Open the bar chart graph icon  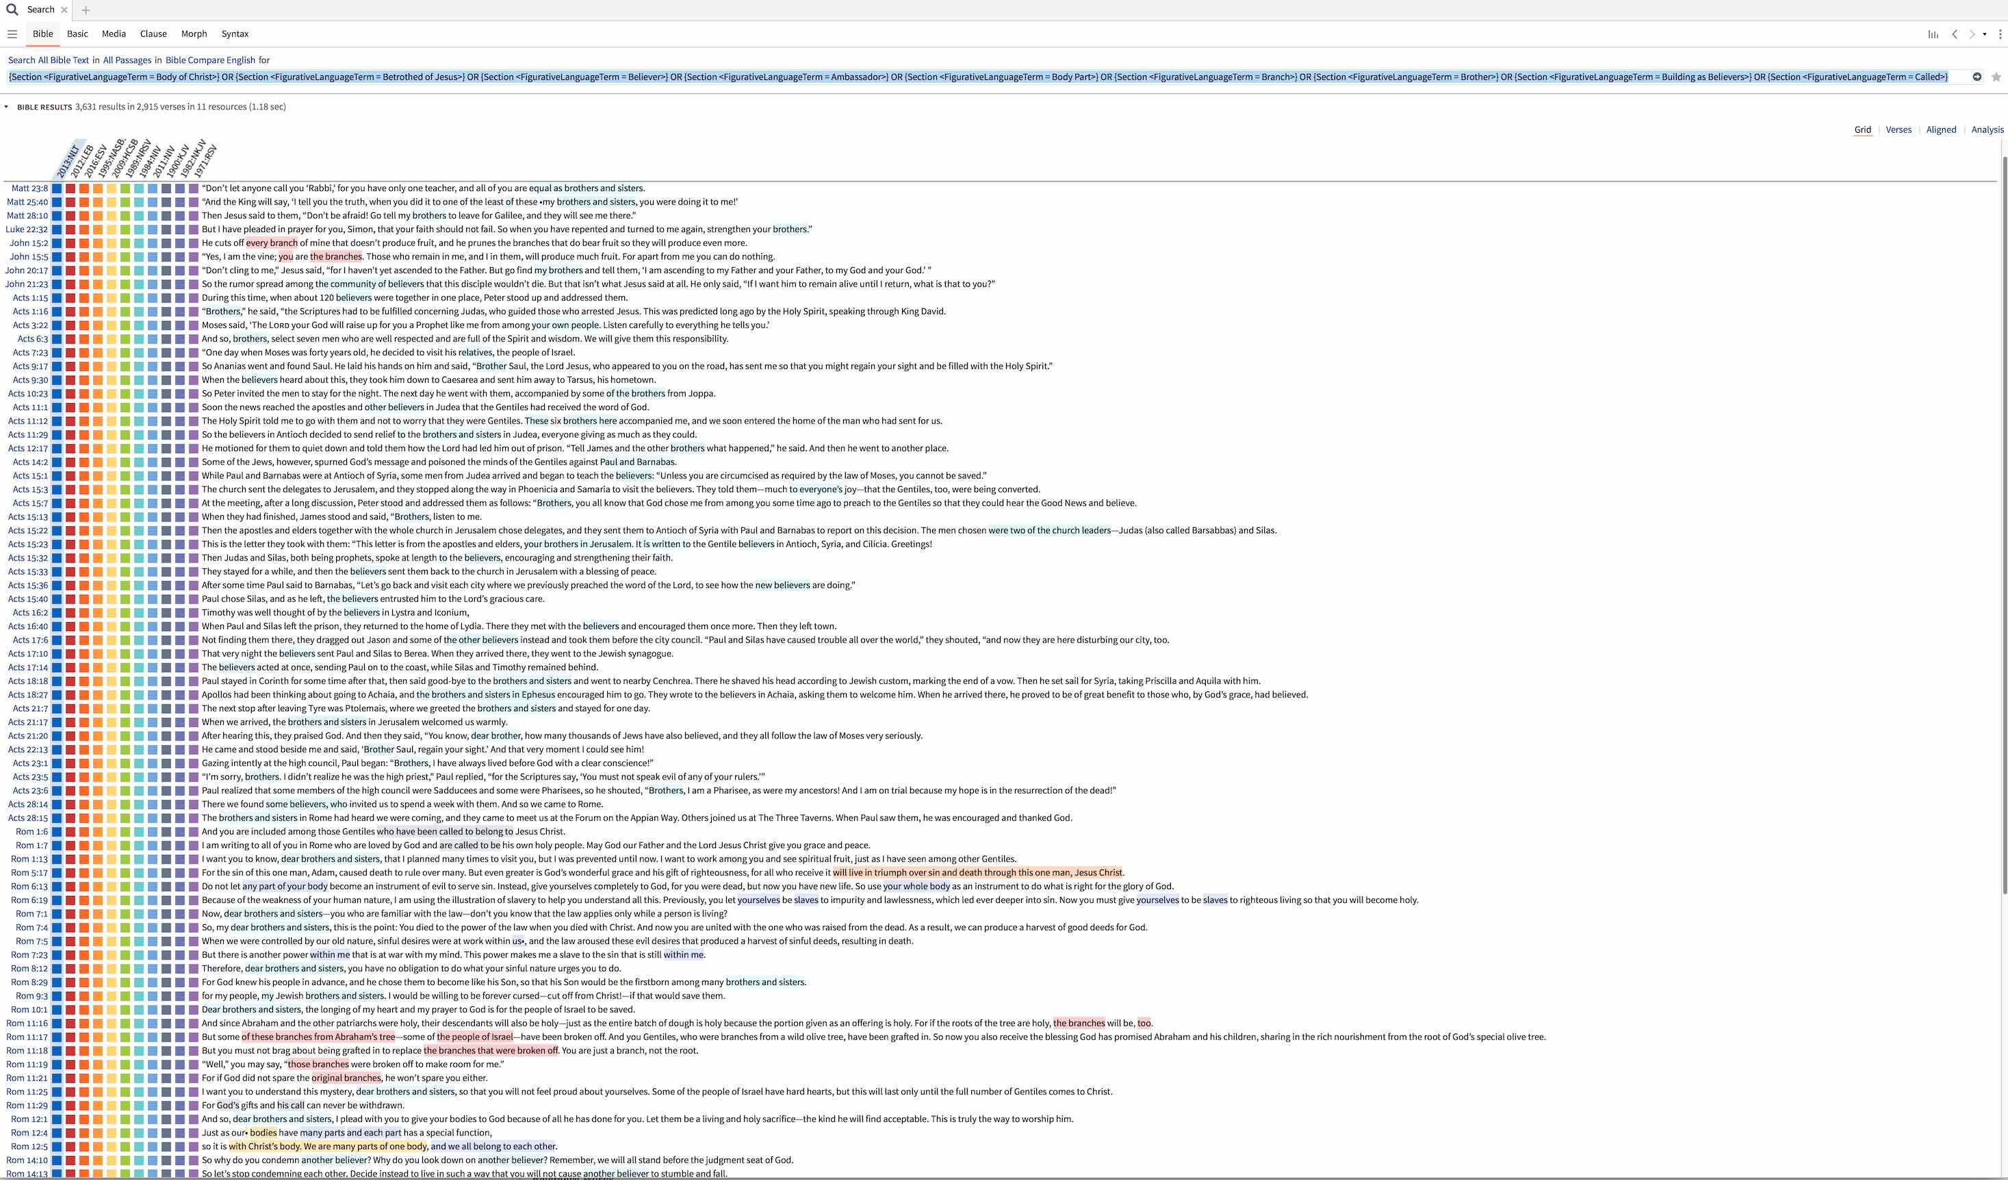1932,34
